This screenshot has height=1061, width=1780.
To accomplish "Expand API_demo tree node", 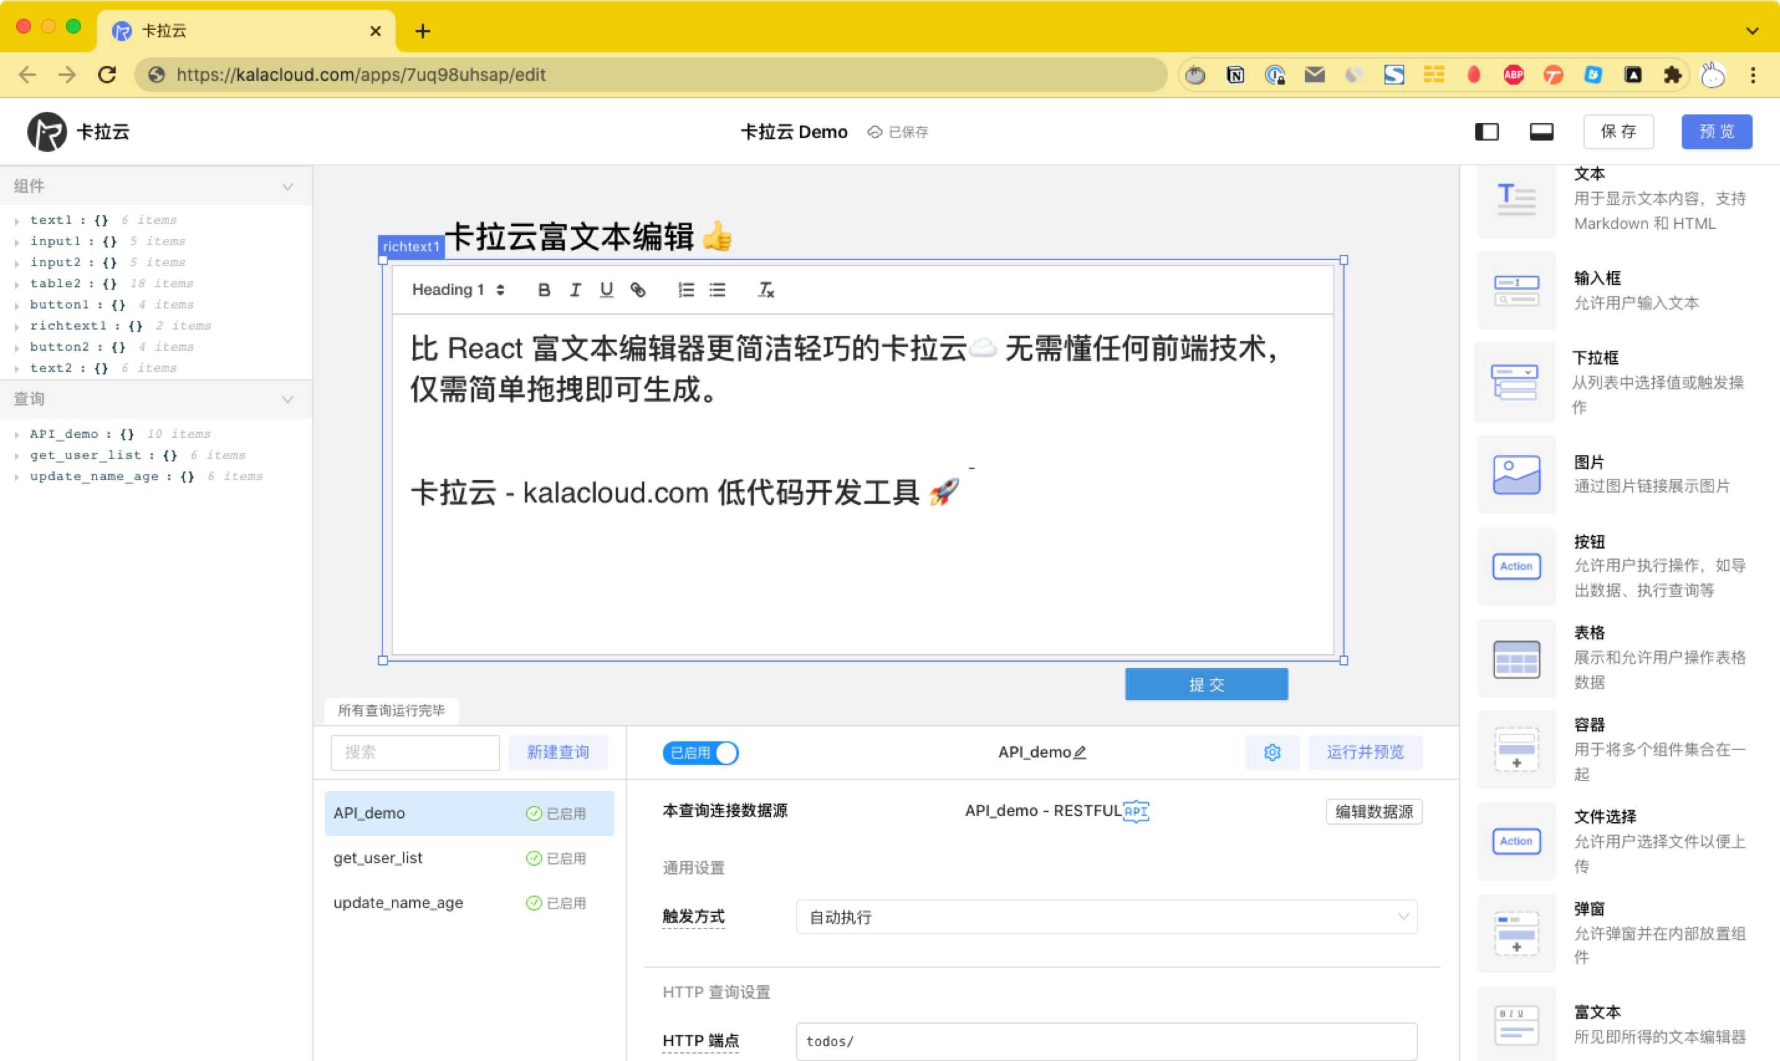I will click(x=16, y=435).
